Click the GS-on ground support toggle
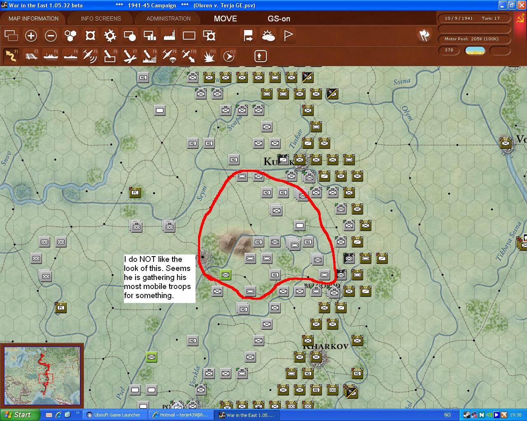The width and height of the screenshot is (527, 421). tap(279, 19)
